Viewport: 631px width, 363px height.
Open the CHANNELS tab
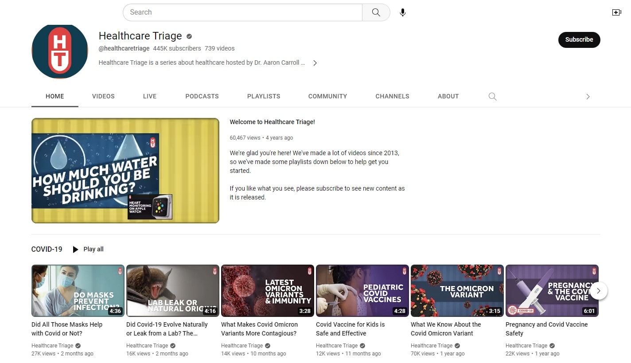(392, 96)
